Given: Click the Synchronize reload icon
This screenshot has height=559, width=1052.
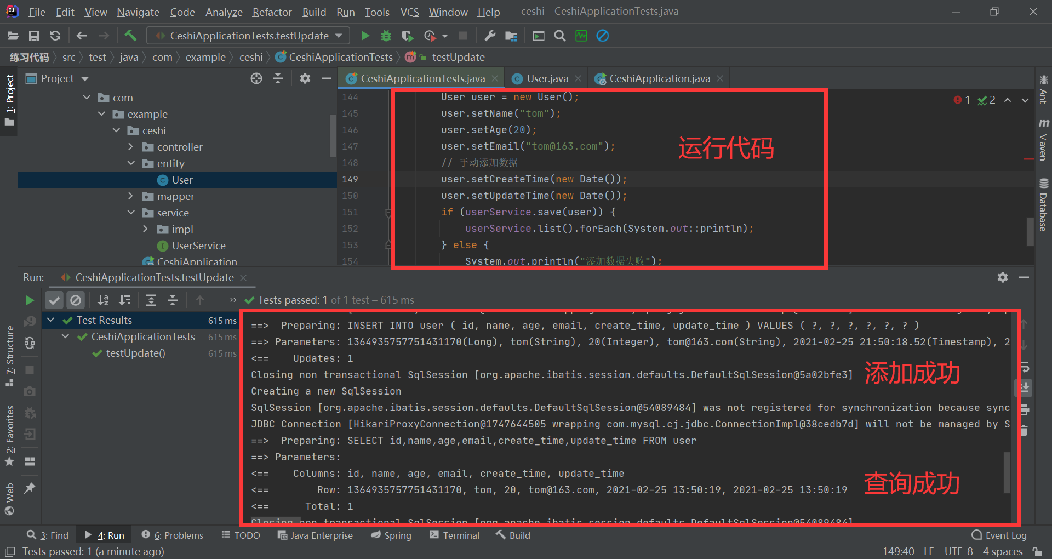Looking at the screenshot, I should pos(55,36).
